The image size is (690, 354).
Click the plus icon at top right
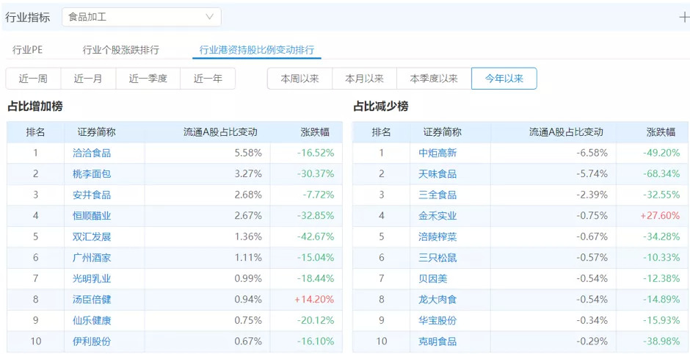tap(684, 17)
